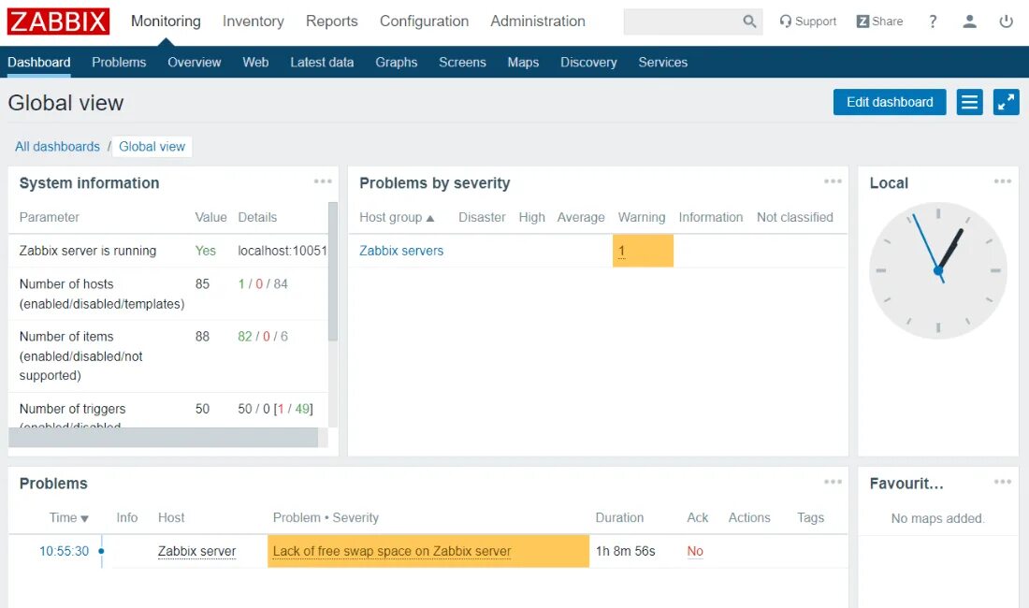Click the Number of hosts parameter row

click(168, 294)
